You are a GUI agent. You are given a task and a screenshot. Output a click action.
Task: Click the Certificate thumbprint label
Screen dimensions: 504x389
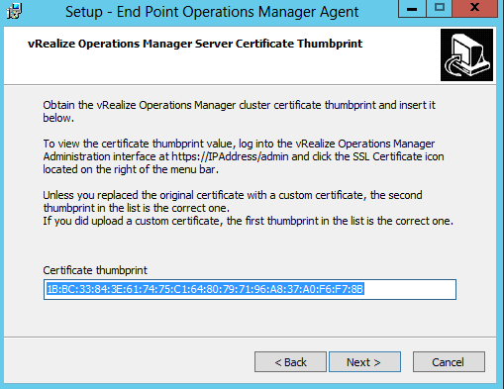tap(95, 270)
